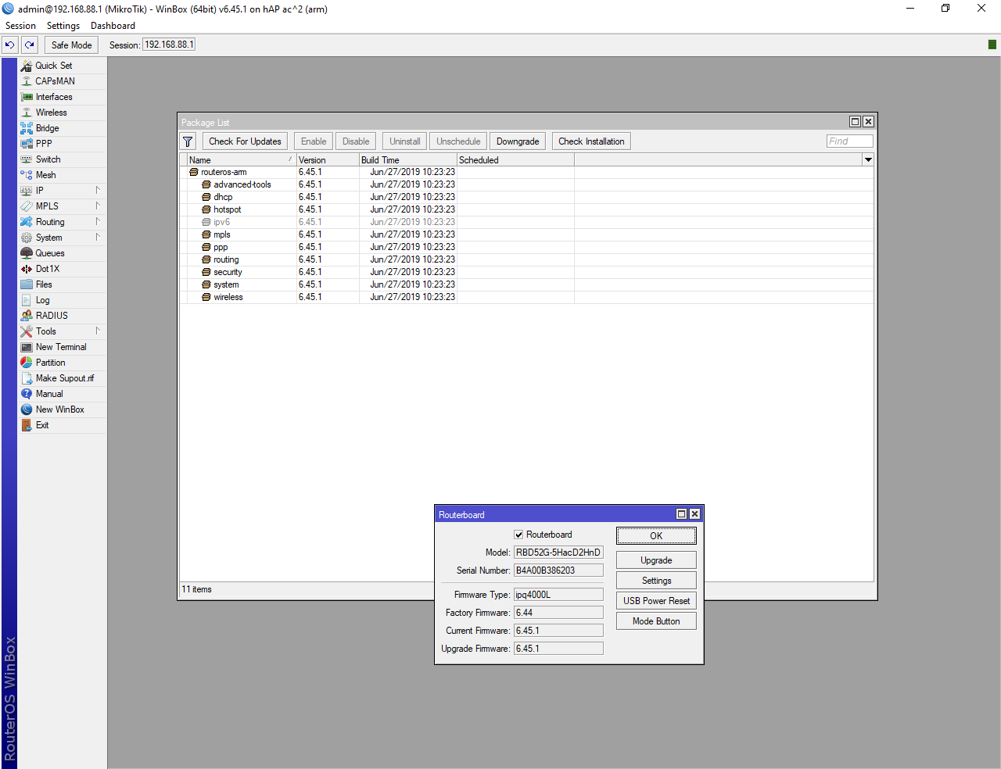Image resolution: width=1001 pixels, height=769 pixels.
Task: Click the MPLS icon
Action: [x=27, y=206]
